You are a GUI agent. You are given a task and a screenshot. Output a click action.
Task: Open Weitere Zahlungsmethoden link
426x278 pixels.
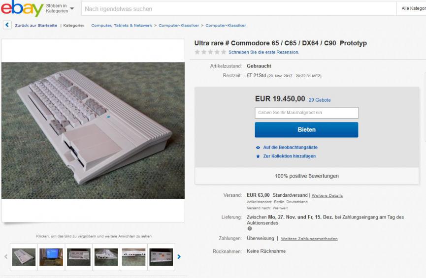[309, 239]
